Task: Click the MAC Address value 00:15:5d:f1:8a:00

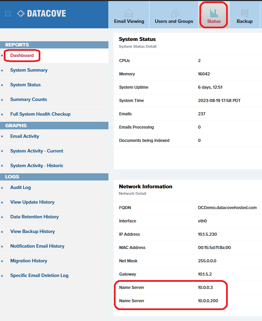Action: (x=214, y=248)
